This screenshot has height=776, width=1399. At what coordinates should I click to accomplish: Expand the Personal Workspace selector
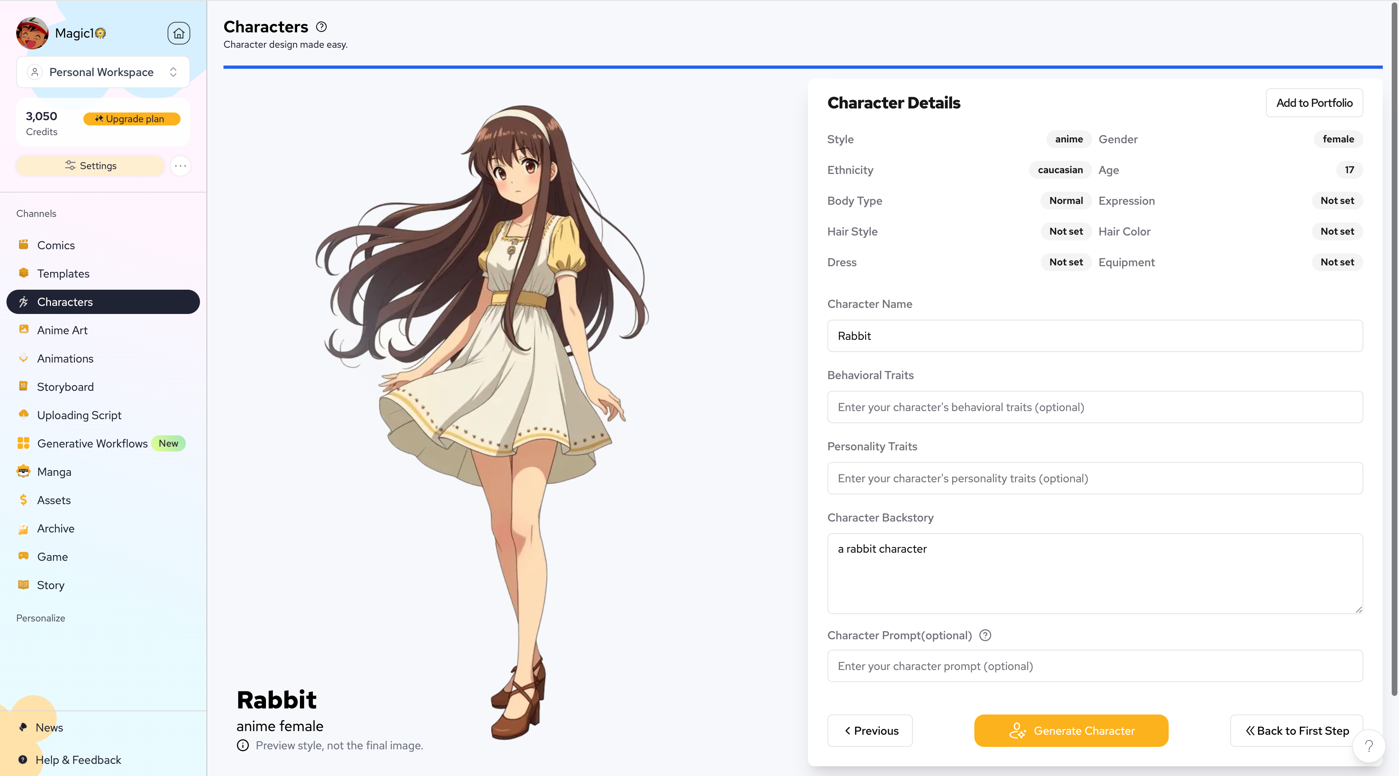103,72
